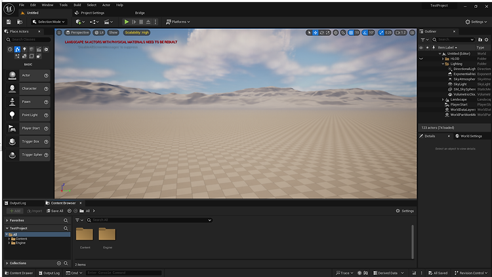This screenshot has height=277, width=492.
Task: Open the Perspective view dropdown
Action: pos(77,33)
